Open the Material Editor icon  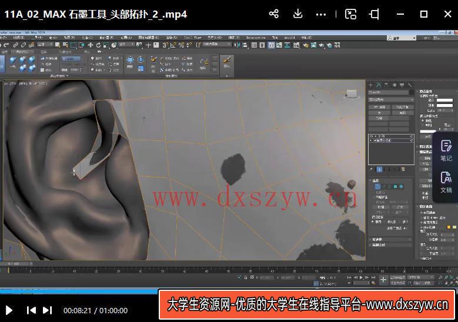pyautogui.click(x=296, y=45)
